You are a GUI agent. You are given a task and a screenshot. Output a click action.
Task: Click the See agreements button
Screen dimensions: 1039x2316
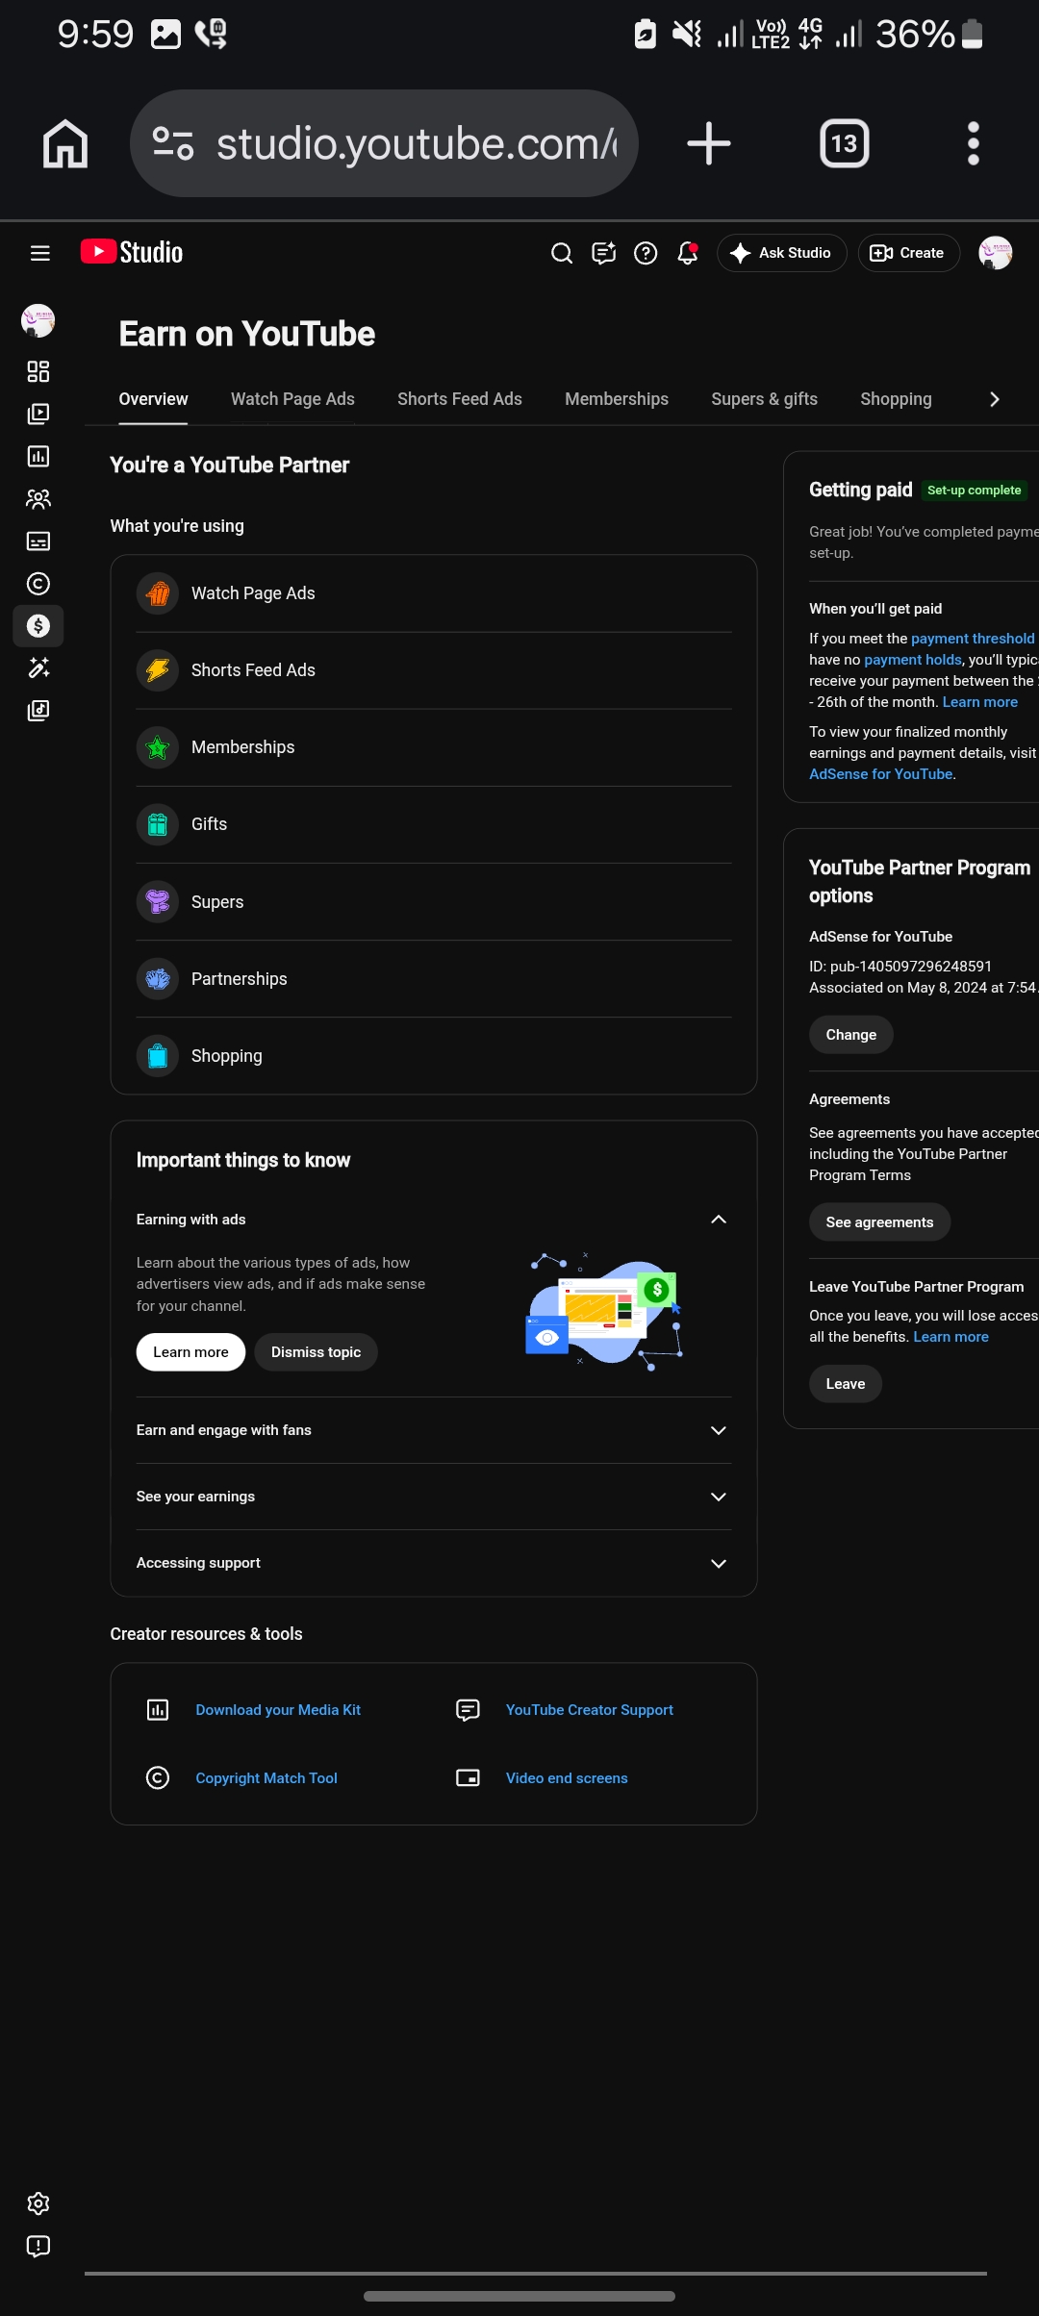click(x=879, y=1222)
